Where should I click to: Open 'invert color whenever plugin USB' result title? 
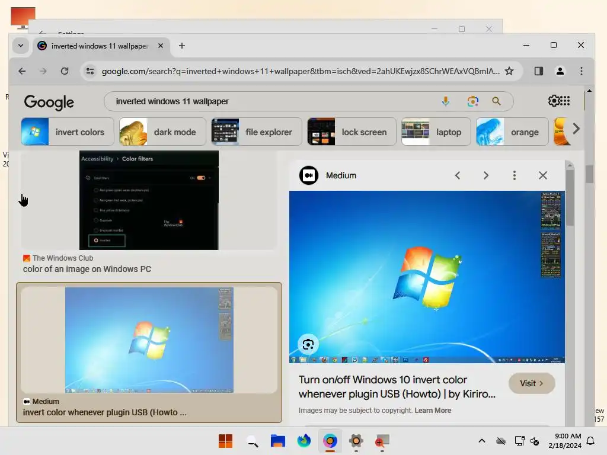[104, 412]
